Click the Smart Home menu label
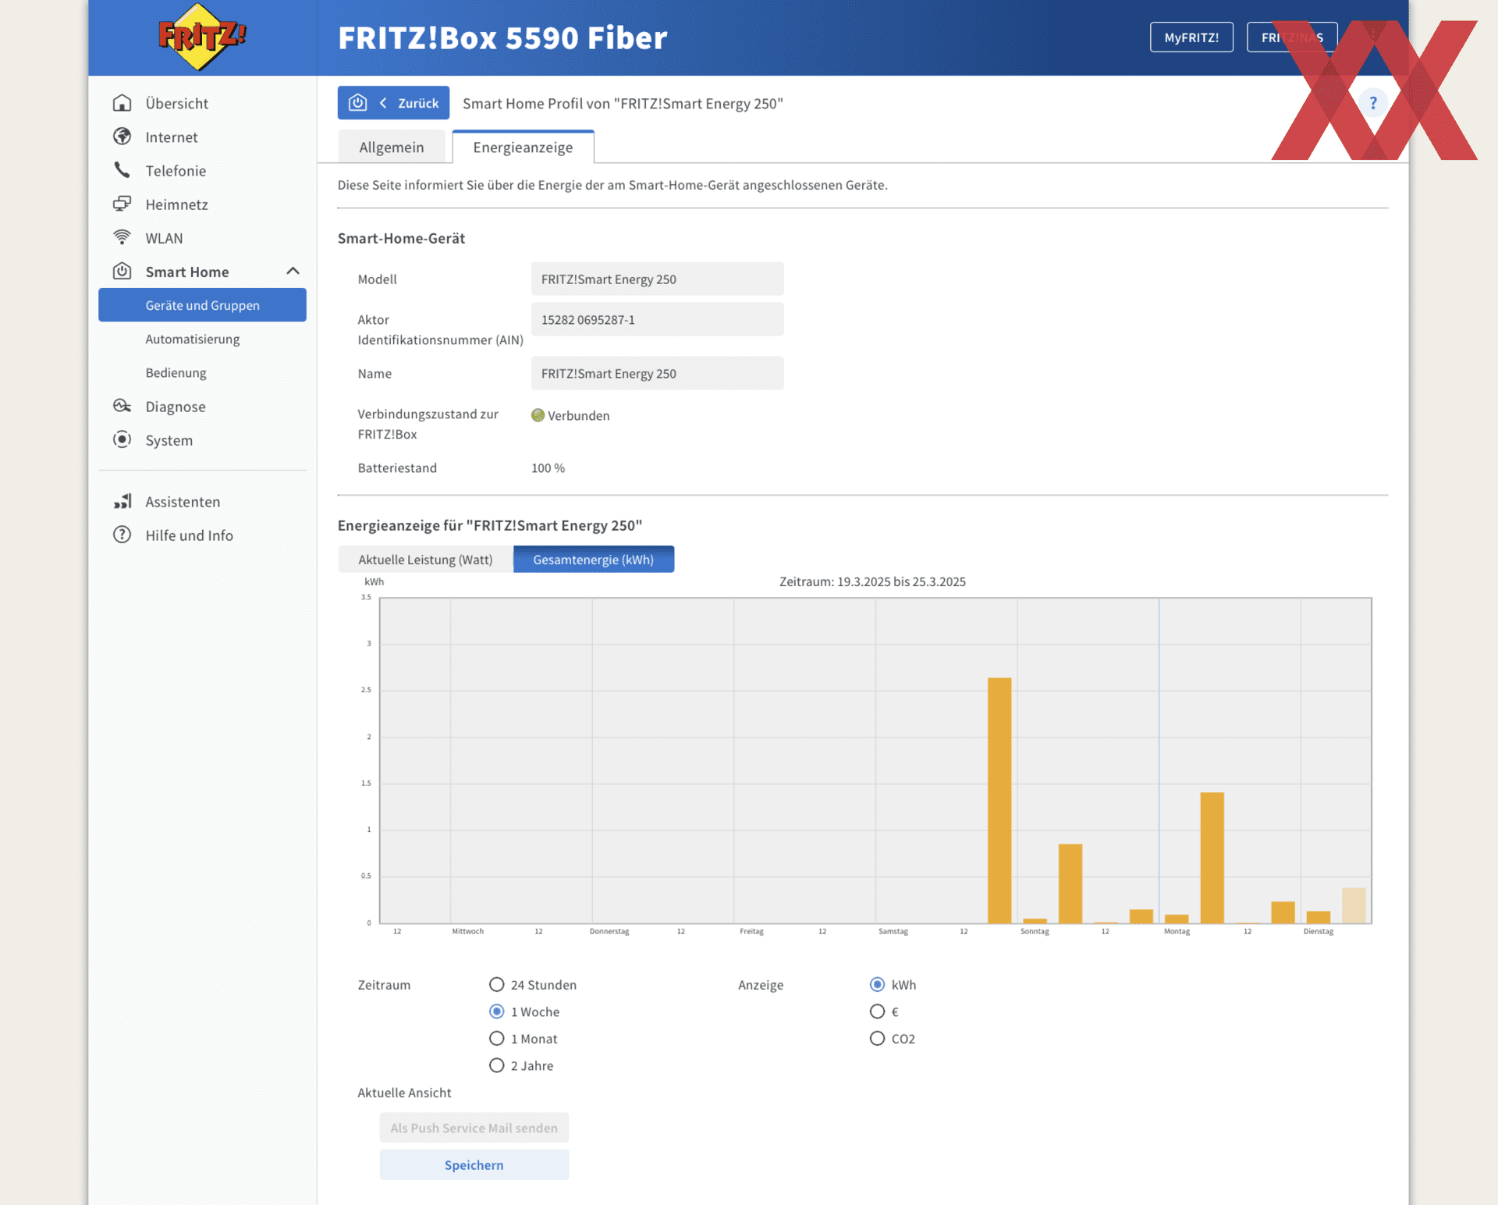Image resolution: width=1498 pixels, height=1205 pixels. click(186, 272)
